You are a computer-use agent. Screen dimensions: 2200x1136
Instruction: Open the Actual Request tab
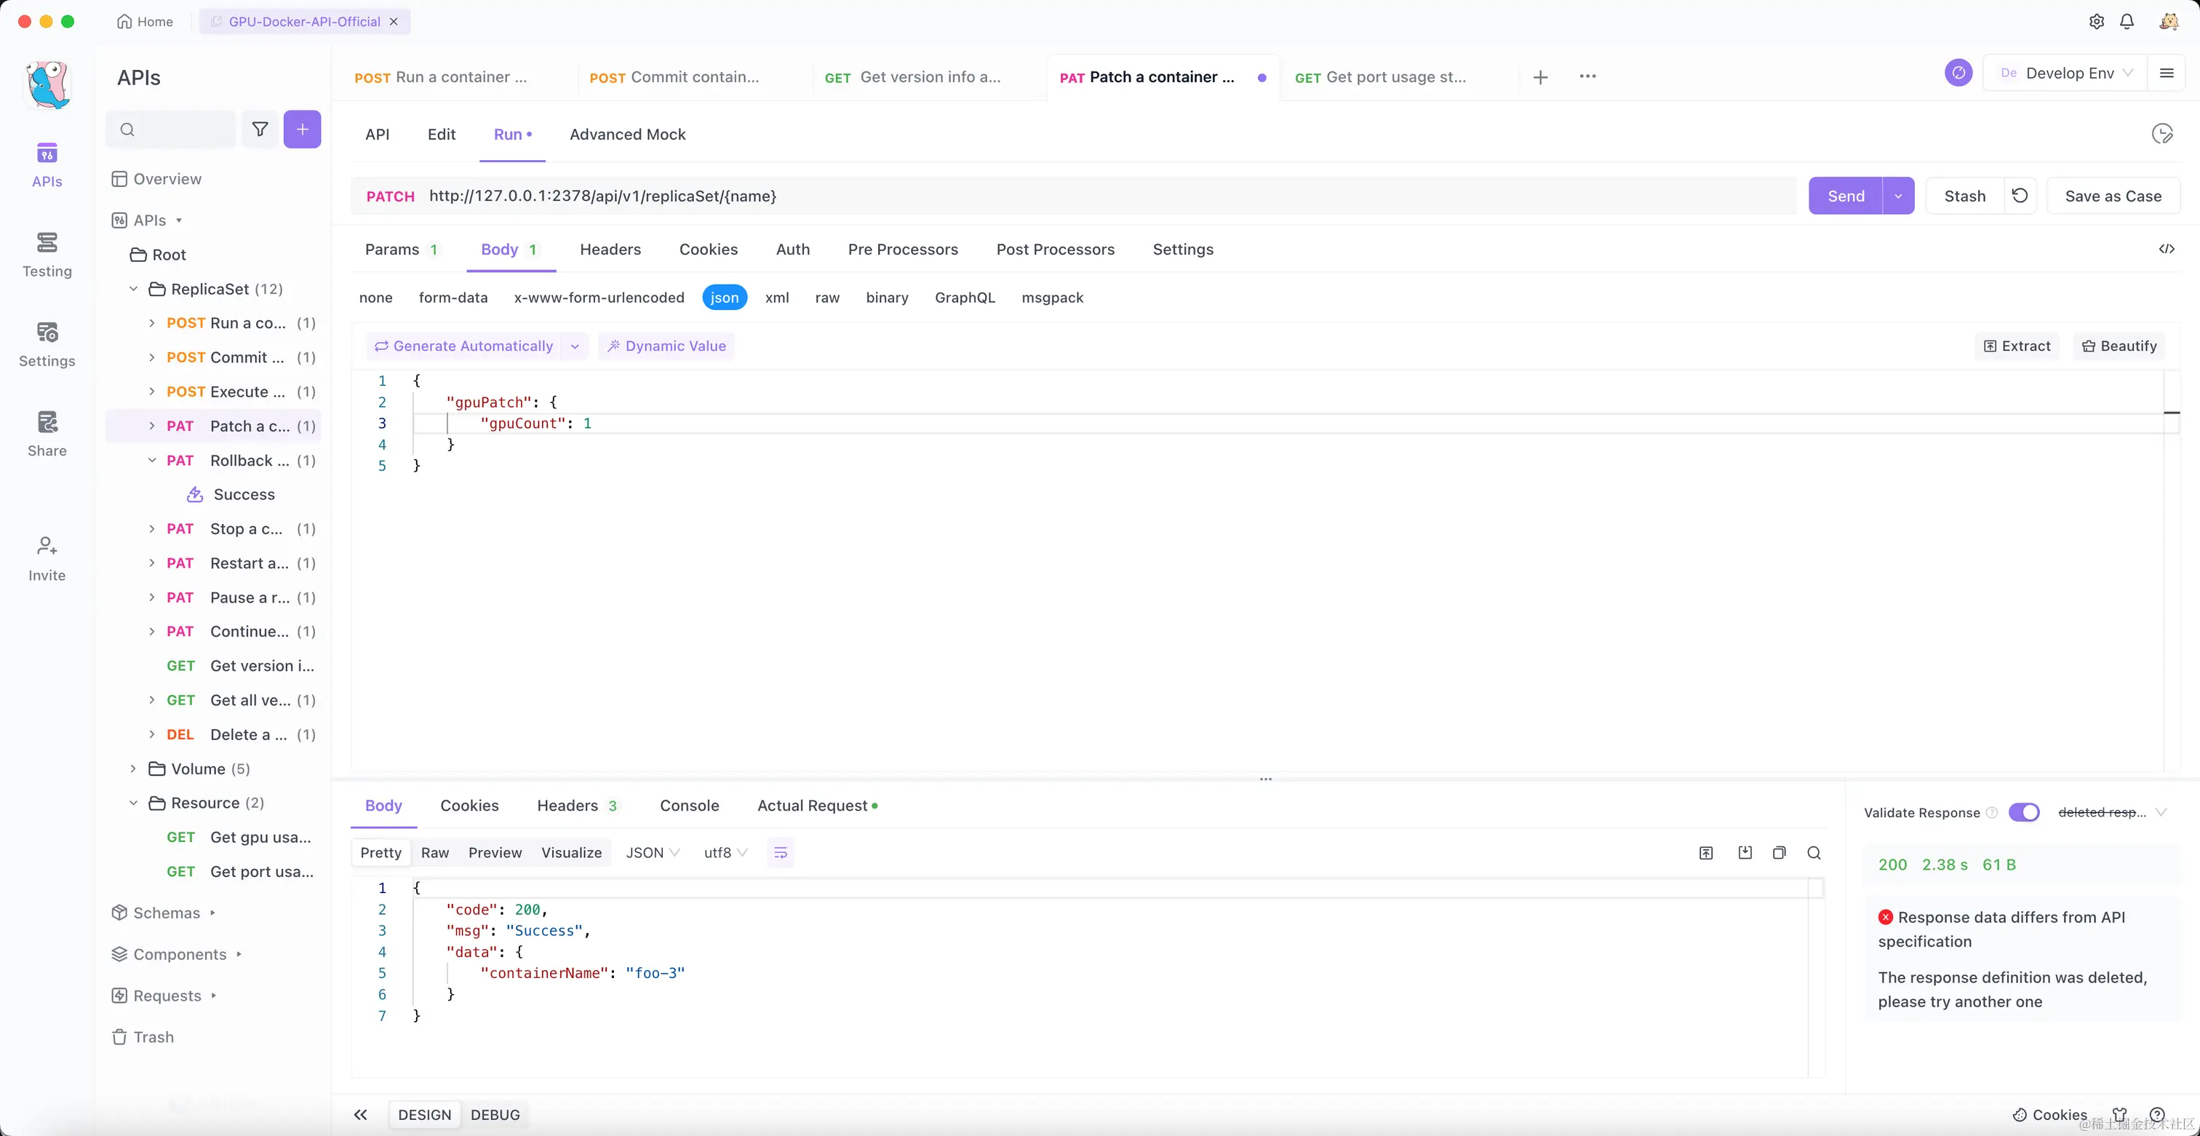click(816, 806)
